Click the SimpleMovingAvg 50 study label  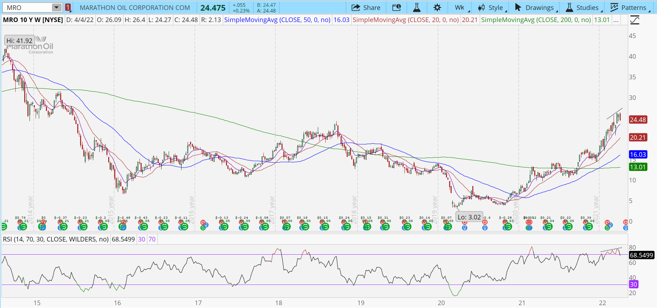(277, 20)
